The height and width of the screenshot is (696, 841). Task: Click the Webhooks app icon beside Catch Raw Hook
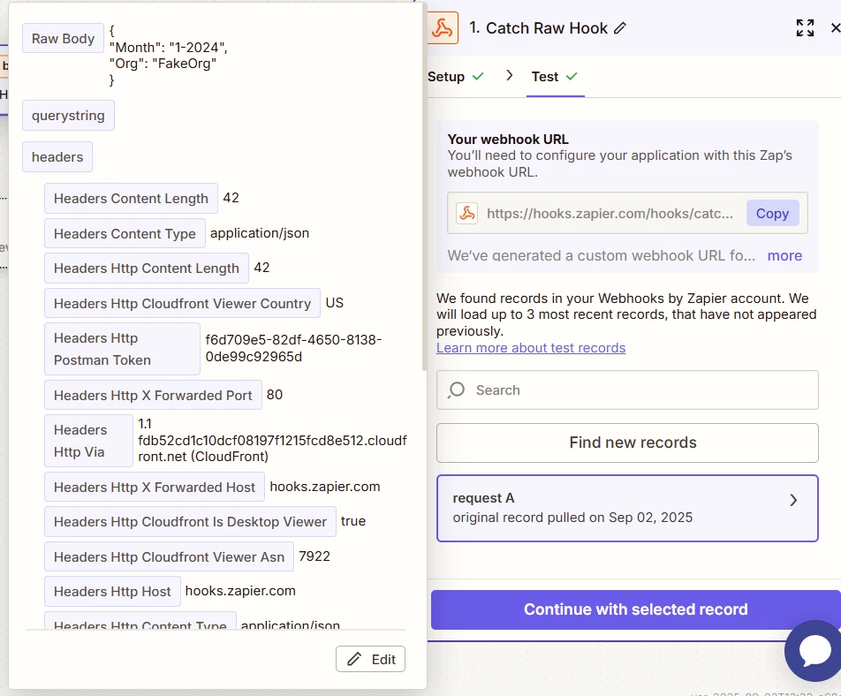[x=443, y=28]
